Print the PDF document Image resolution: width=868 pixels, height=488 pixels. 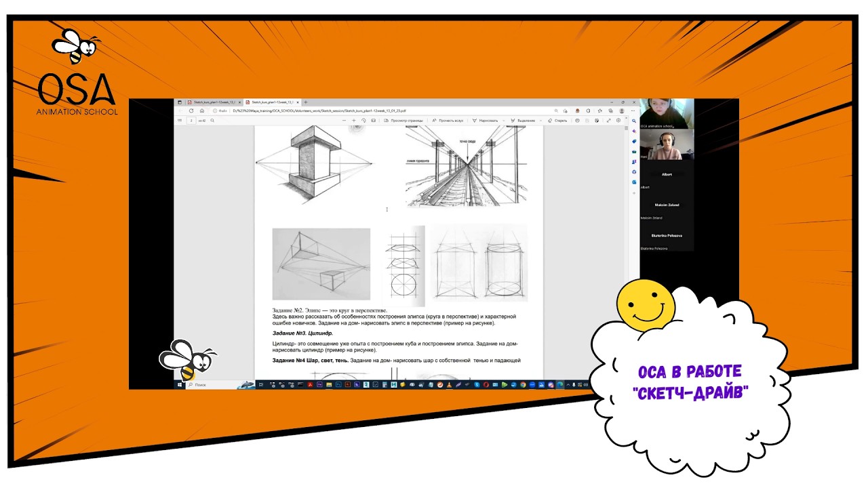577,121
